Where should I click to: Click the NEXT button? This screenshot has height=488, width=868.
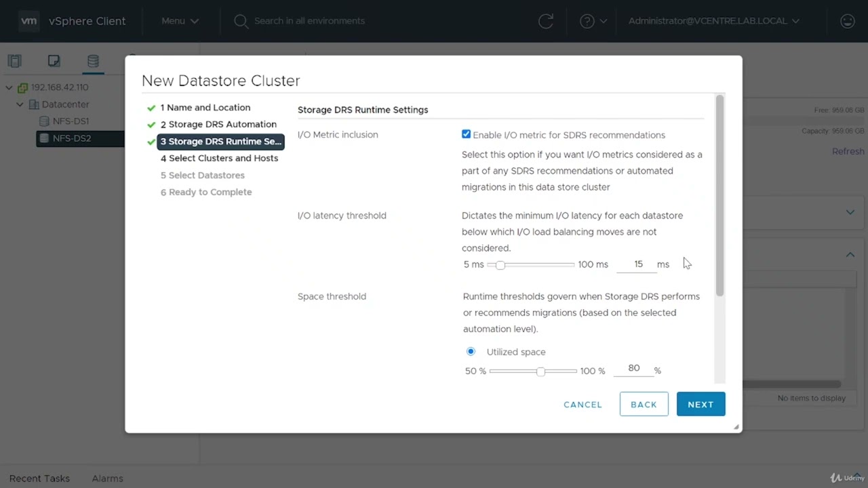[x=701, y=404]
